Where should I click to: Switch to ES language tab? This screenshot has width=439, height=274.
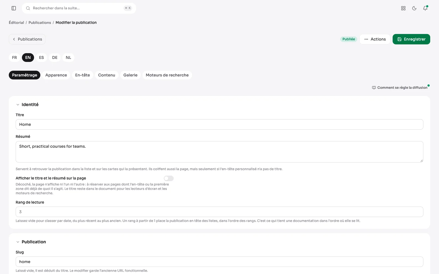[41, 58]
